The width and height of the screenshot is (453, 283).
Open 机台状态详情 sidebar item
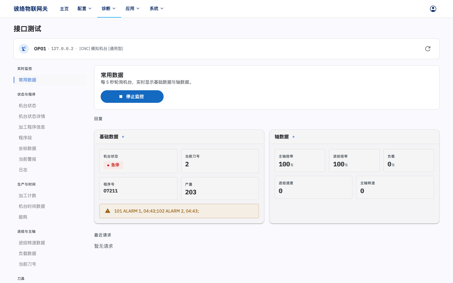[50, 116]
